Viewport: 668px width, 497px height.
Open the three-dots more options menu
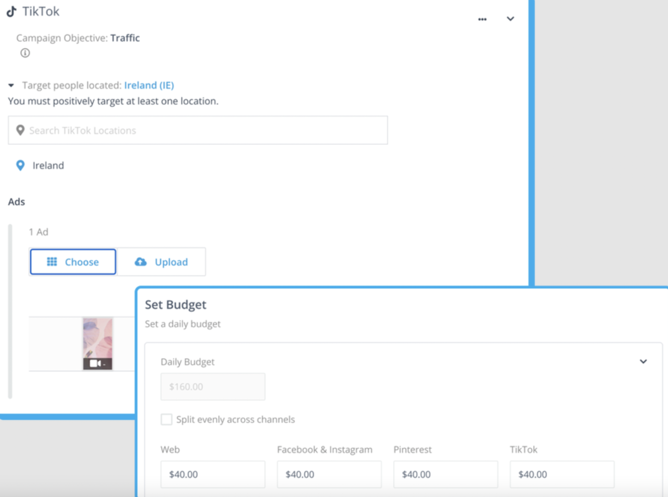(482, 19)
